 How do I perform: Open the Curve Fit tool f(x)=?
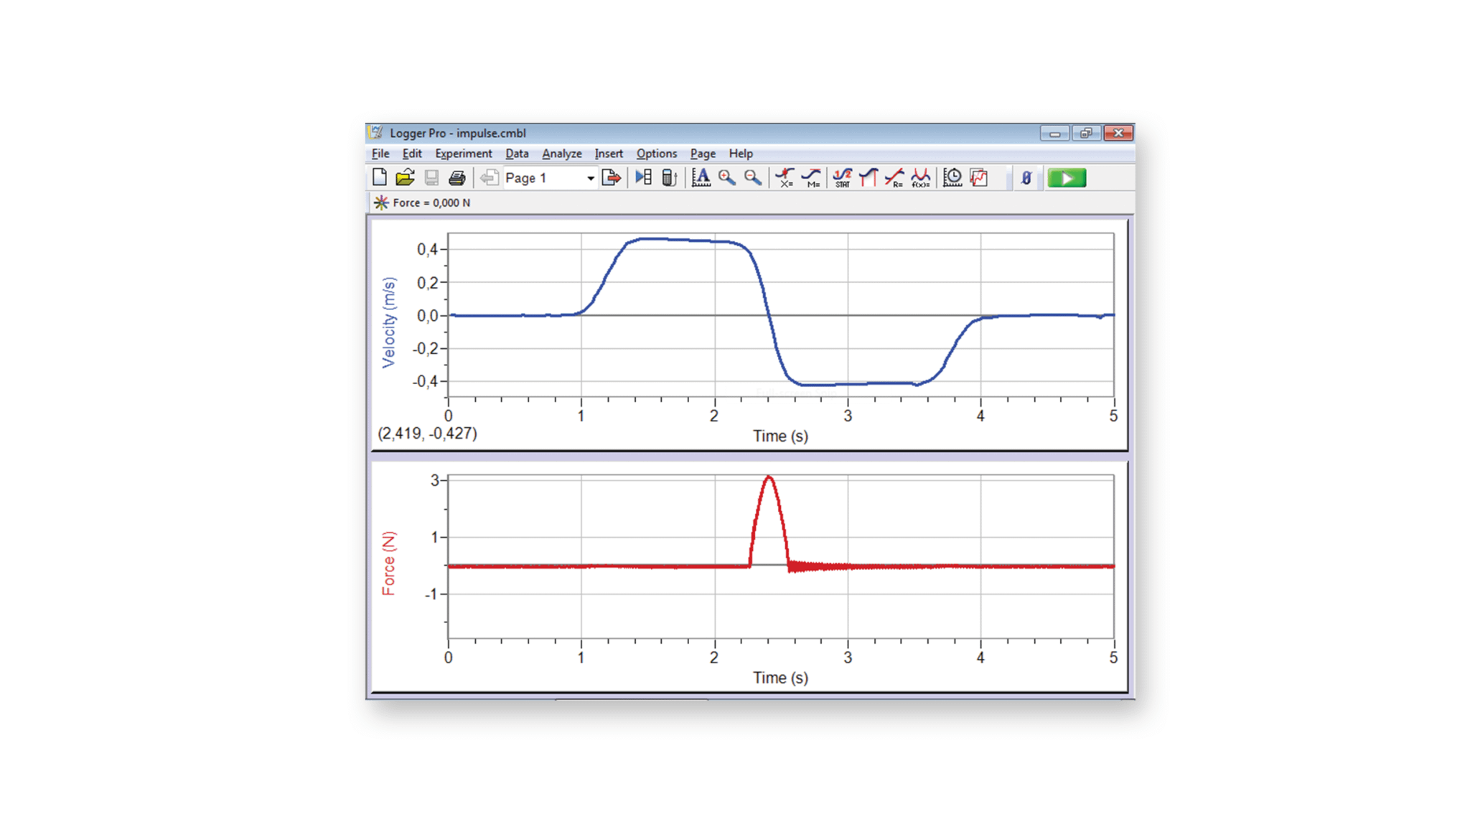pos(921,177)
